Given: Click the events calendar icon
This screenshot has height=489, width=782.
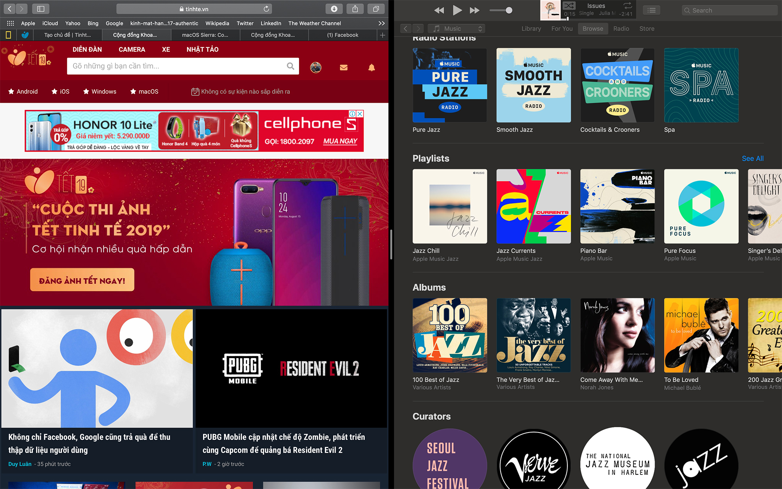Looking at the screenshot, I should click(x=195, y=92).
